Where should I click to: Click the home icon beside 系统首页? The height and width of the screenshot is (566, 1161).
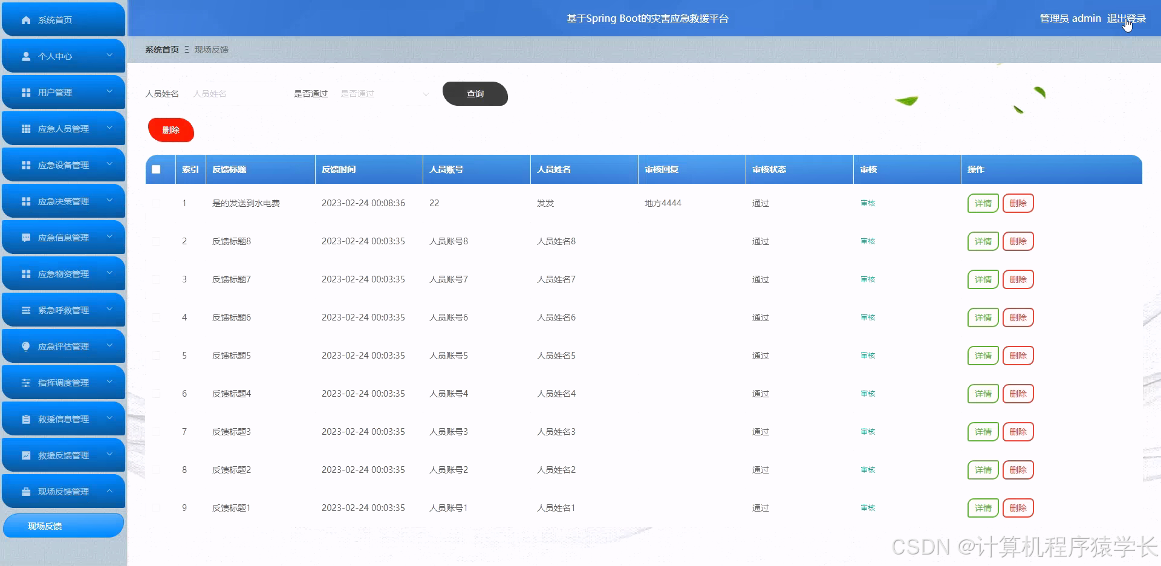coord(26,20)
